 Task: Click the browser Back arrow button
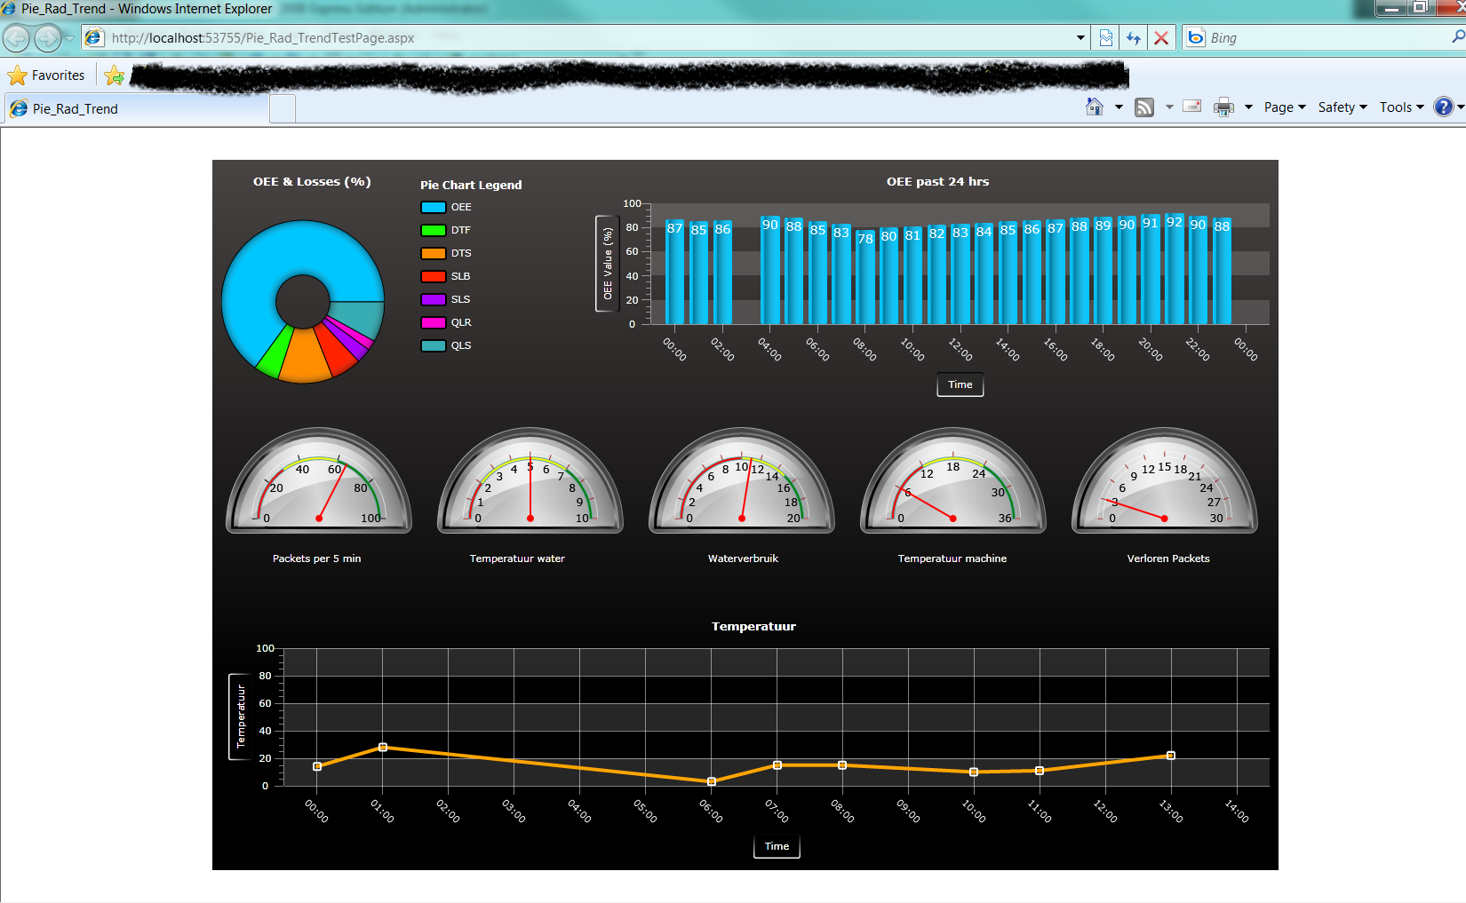pyautogui.click(x=17, y=38)
